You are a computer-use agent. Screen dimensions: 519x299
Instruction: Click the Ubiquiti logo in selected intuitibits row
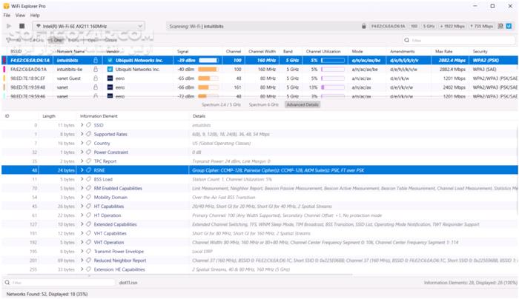point(110,61)
